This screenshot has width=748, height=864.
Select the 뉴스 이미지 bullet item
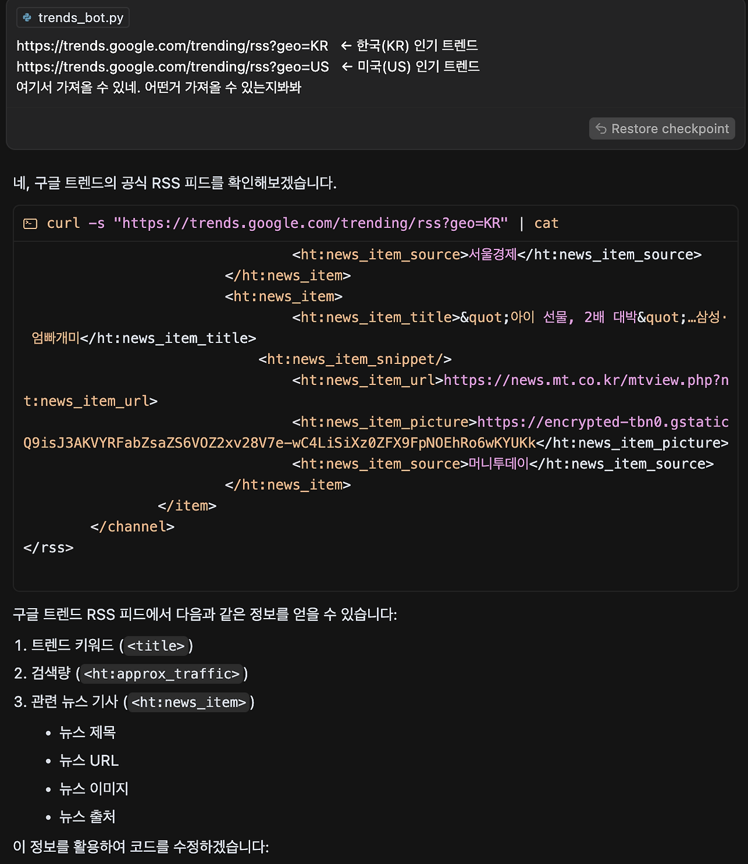click(95, 789)
